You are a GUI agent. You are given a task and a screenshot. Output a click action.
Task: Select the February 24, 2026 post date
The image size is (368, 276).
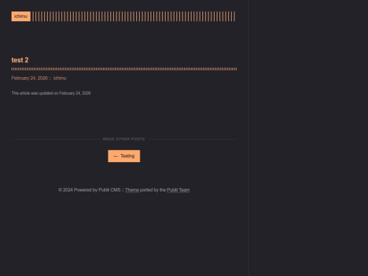[x=29, y=78]
